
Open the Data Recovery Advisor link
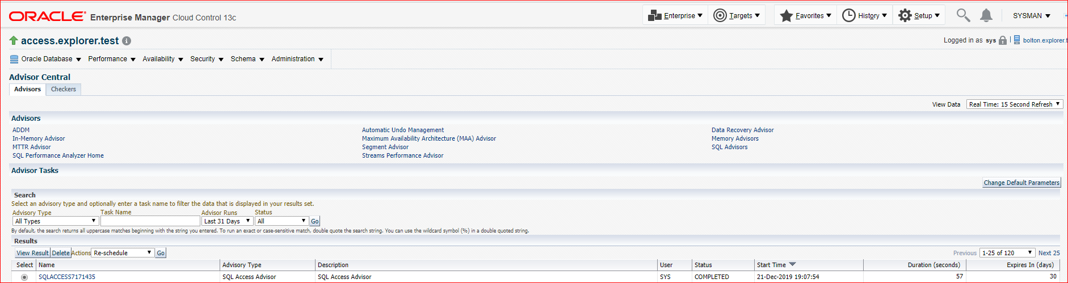click(x=743, y=130)
